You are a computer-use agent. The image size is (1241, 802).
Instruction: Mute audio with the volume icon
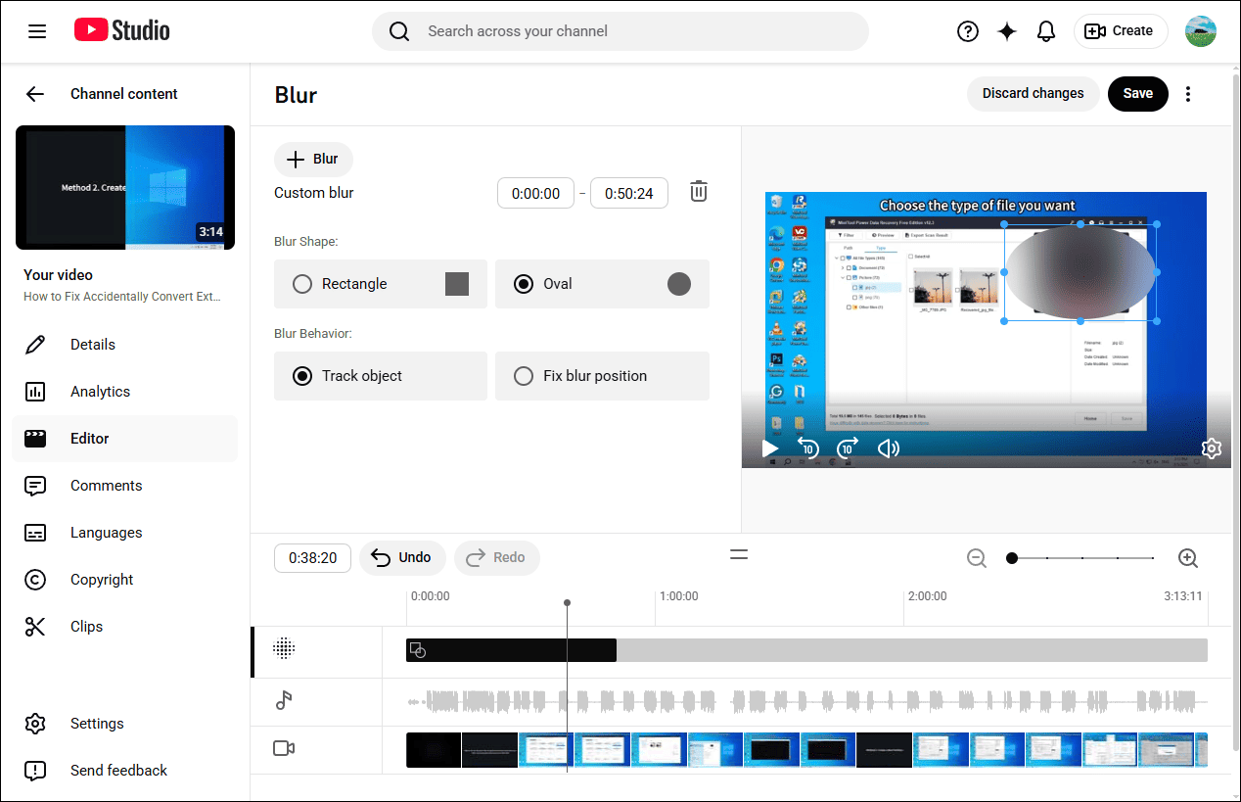tap(888, 448)
